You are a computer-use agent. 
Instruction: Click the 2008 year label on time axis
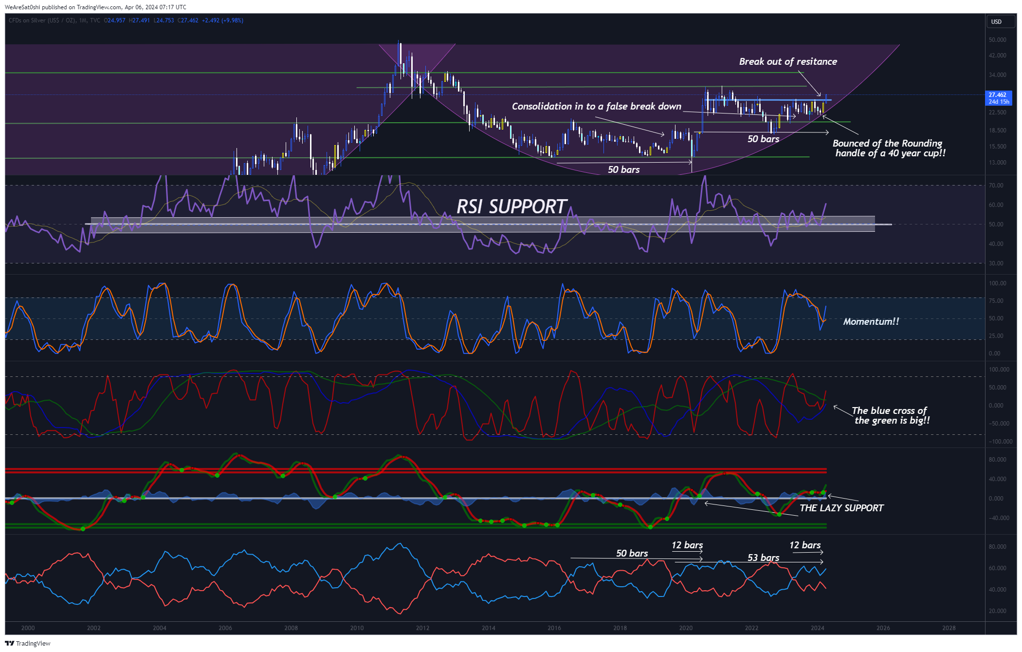(x=291, y=628)
